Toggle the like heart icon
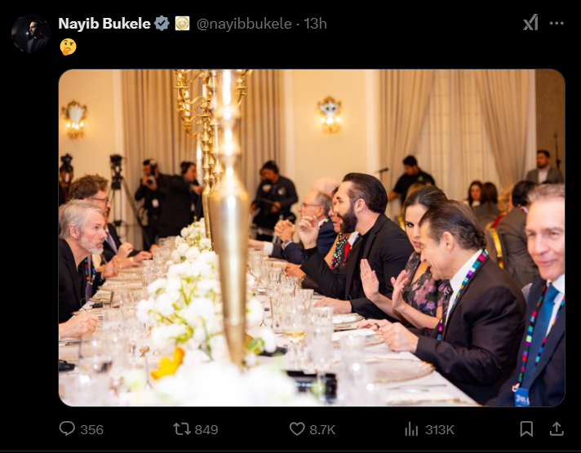This screenshot has width=581, height=453. (297, 429)
